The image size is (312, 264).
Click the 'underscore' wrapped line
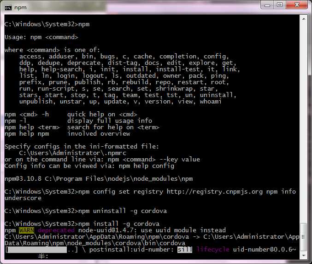(x=23, y=198)
